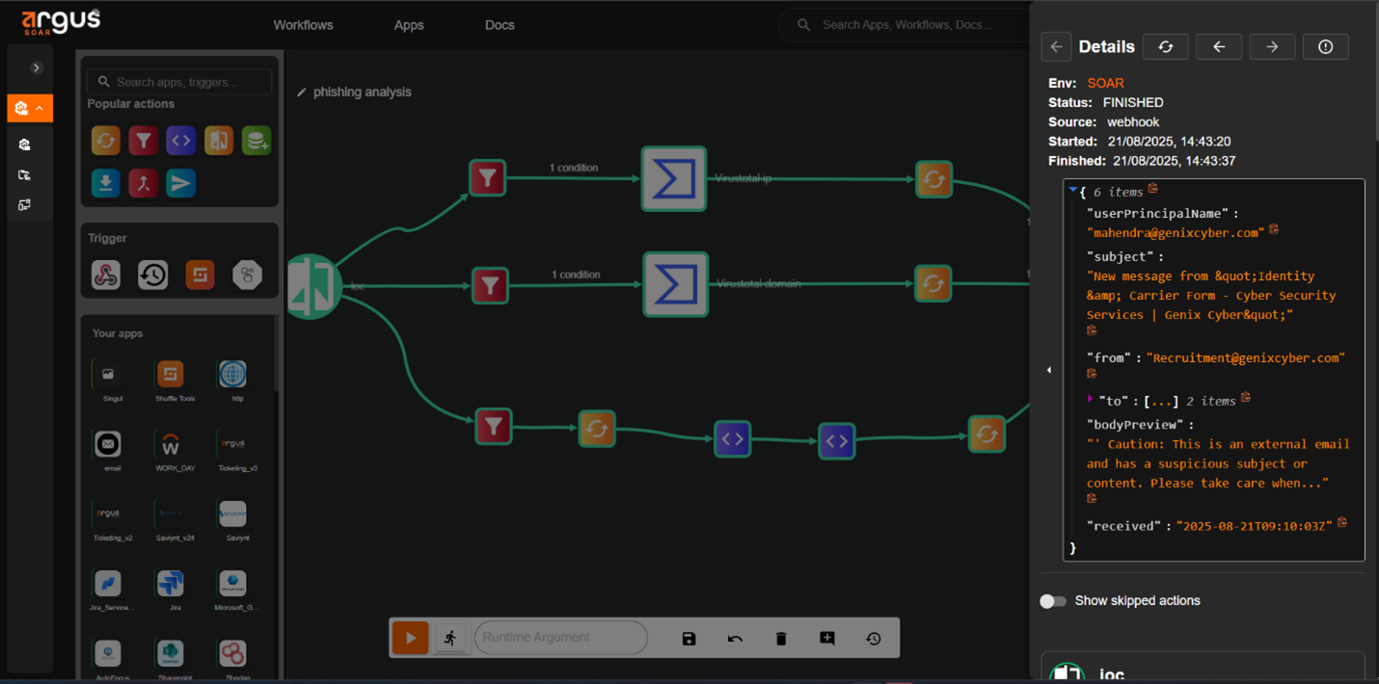The height and width of the screenshot is (684, 1379).
Task: Open the execution history clock icon
Action: (874, 639)
